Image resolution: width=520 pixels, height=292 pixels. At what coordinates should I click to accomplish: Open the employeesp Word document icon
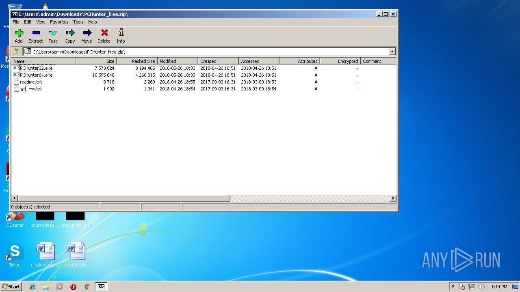[45, 255]
